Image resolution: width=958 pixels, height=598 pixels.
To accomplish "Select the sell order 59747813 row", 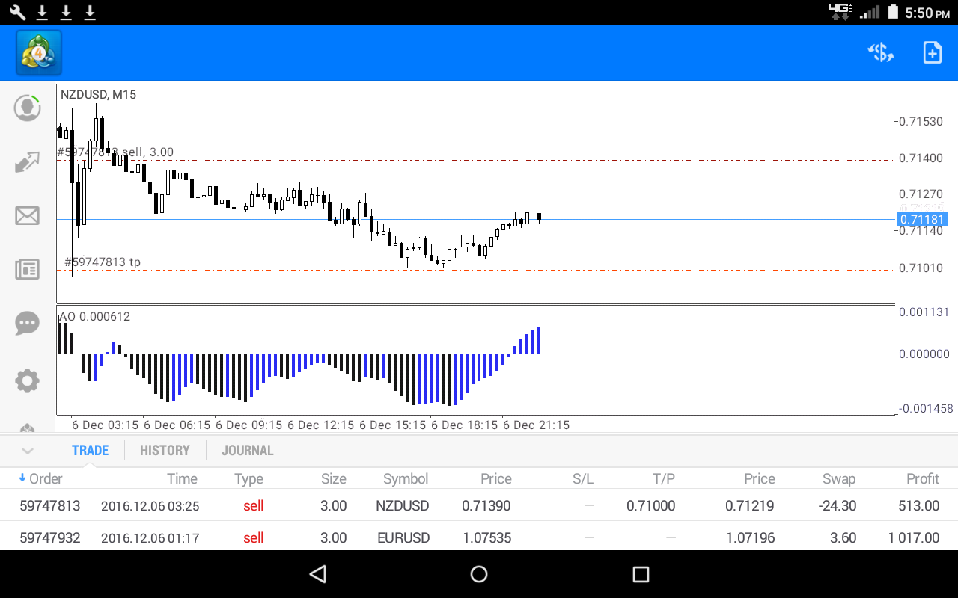I will [479, 505].
